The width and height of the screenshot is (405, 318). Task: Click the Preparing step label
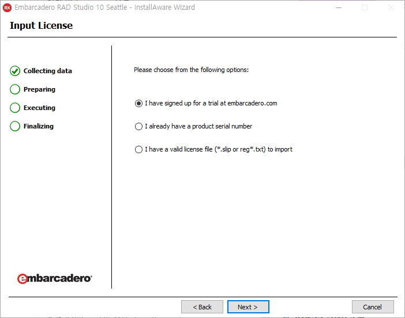click(x=39, y=89)
